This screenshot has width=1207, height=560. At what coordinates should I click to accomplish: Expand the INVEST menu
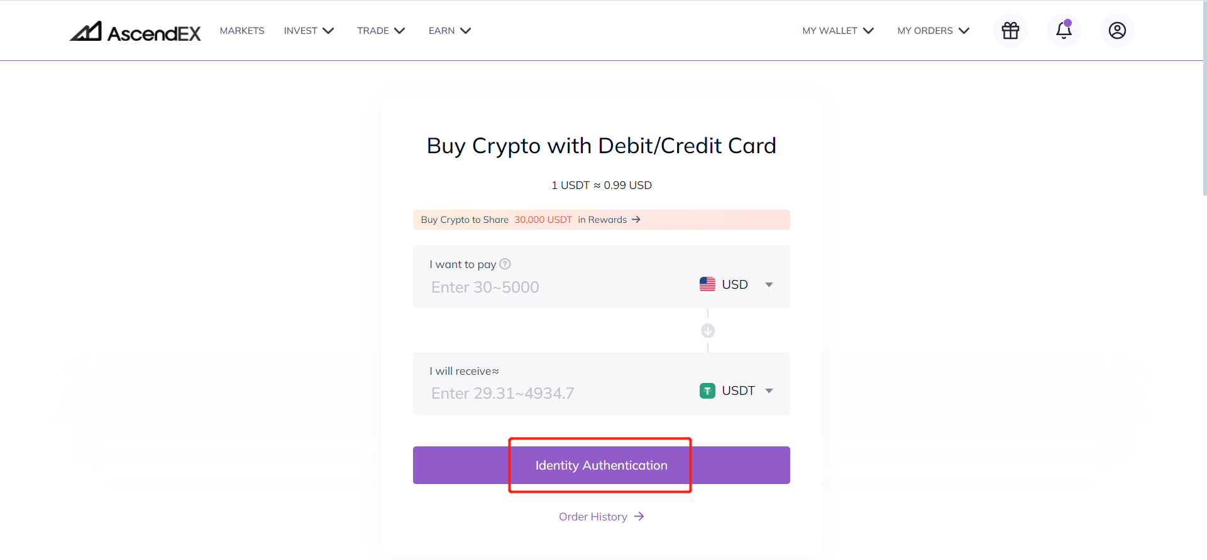pos(309,31)
